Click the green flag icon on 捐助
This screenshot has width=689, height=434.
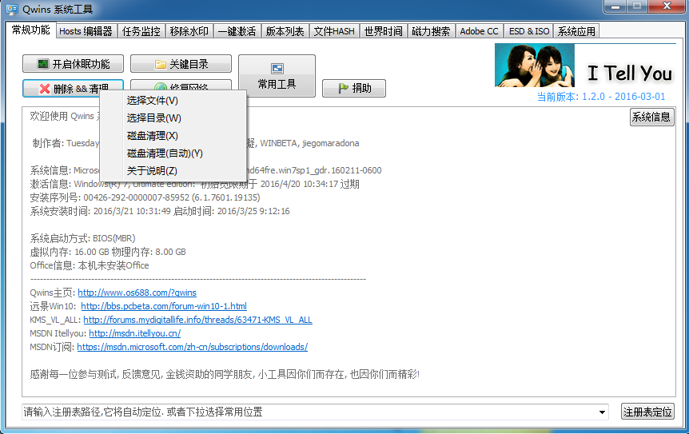[344, 88]
